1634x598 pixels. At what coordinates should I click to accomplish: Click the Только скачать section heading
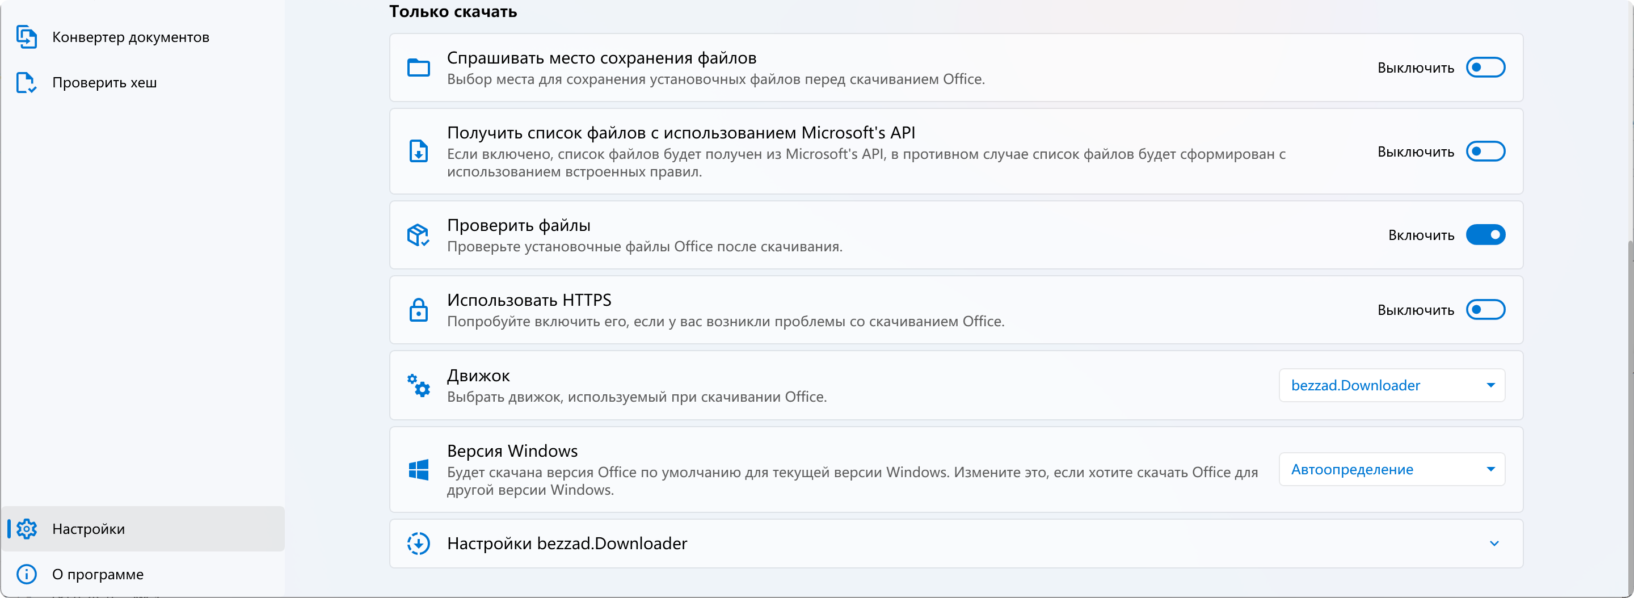453,11
